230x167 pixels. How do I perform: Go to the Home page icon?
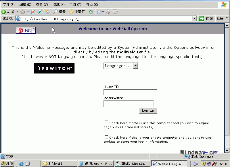(47, 12)
